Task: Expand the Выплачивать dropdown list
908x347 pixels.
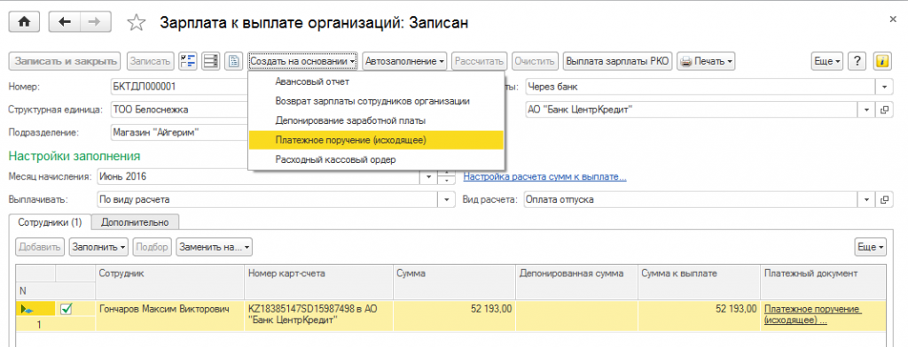Action: (446, 199)
